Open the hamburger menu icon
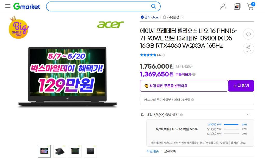 [8, 6]
